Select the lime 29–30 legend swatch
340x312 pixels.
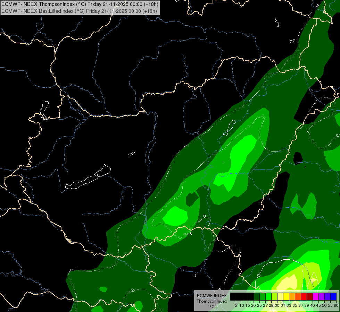tap(274, 296)
